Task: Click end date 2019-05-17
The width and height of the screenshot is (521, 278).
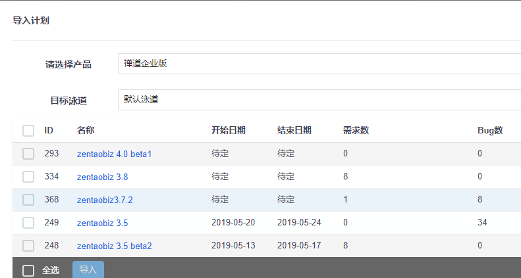Action: coord(299,246)
